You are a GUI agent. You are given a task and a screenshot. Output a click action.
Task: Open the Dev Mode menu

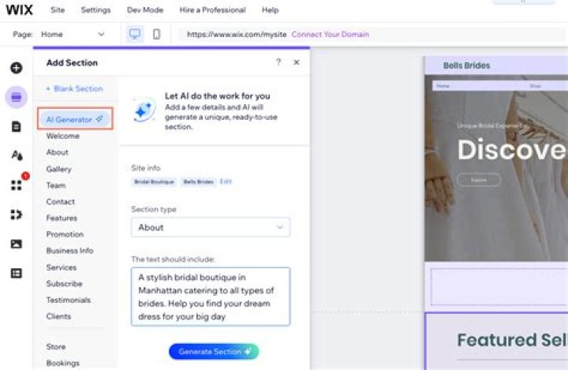[145, 10]
